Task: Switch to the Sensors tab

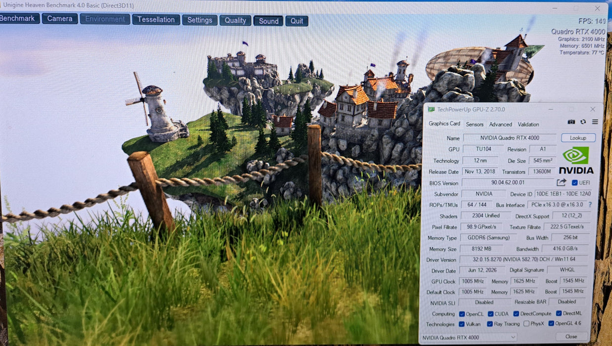Action: (x=475, y=125)
